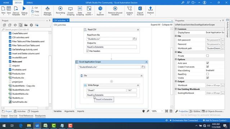Open File Explorer from taskbar
The width and height of the screenshot is (230, 129).
(x=29, y=126)
